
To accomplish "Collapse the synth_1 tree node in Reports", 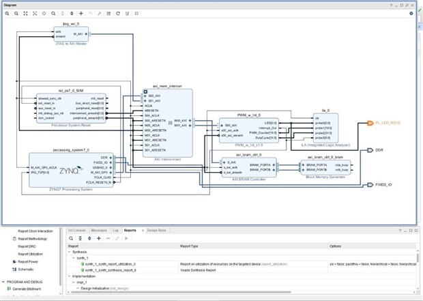I will (x=74, y=257).
